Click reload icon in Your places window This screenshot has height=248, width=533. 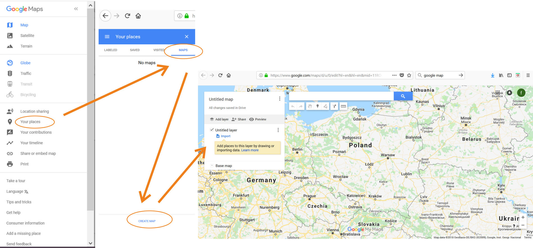[x=127, y=16]
